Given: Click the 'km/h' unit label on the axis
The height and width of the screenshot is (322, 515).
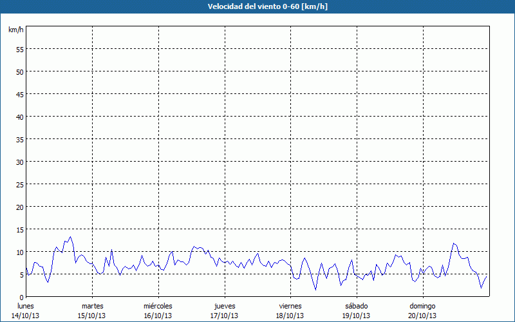Looking at the screenshot, I should click(16, 30).
